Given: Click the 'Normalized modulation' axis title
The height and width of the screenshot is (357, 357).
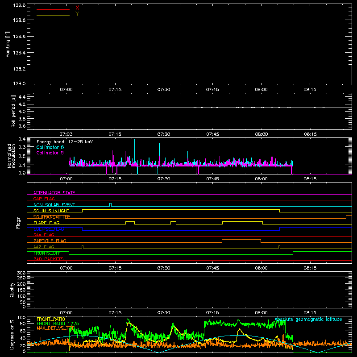Looking at the screenshot, I should (x=11, y=156).
